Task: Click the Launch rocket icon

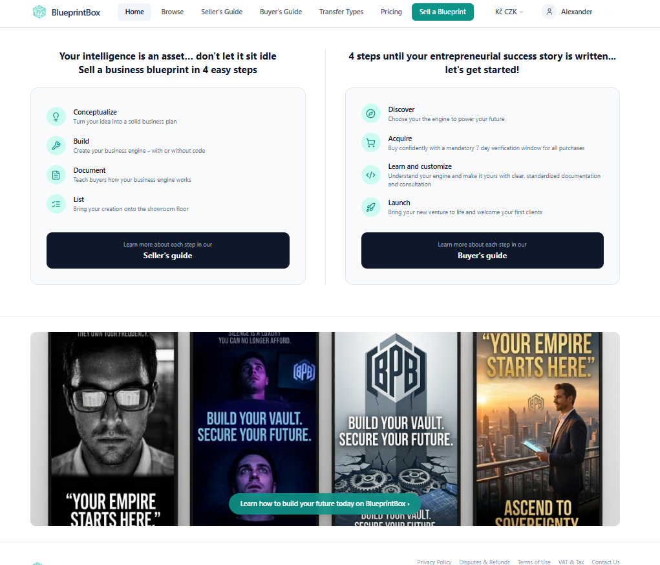Action: point(371,207)
